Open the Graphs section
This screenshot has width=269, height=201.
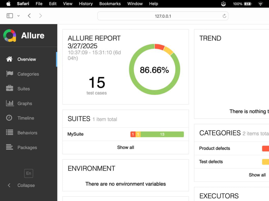pyautogui.click(x=25, y=103)
